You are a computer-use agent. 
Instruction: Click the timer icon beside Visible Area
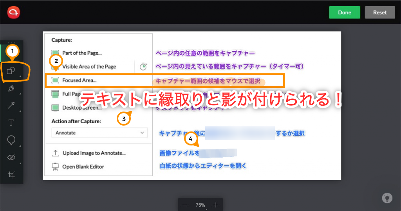pyautogui.click(x=143, y=67)
